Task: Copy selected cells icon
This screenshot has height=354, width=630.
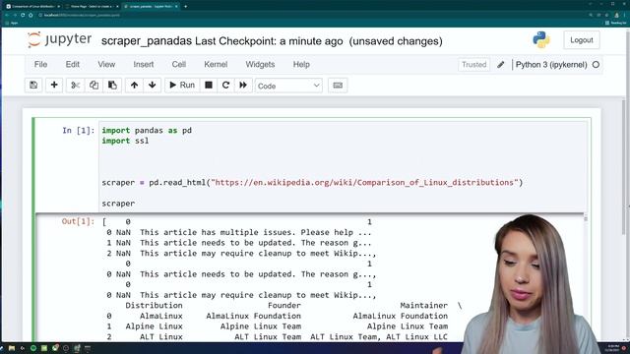Action: tap(94, 86)
